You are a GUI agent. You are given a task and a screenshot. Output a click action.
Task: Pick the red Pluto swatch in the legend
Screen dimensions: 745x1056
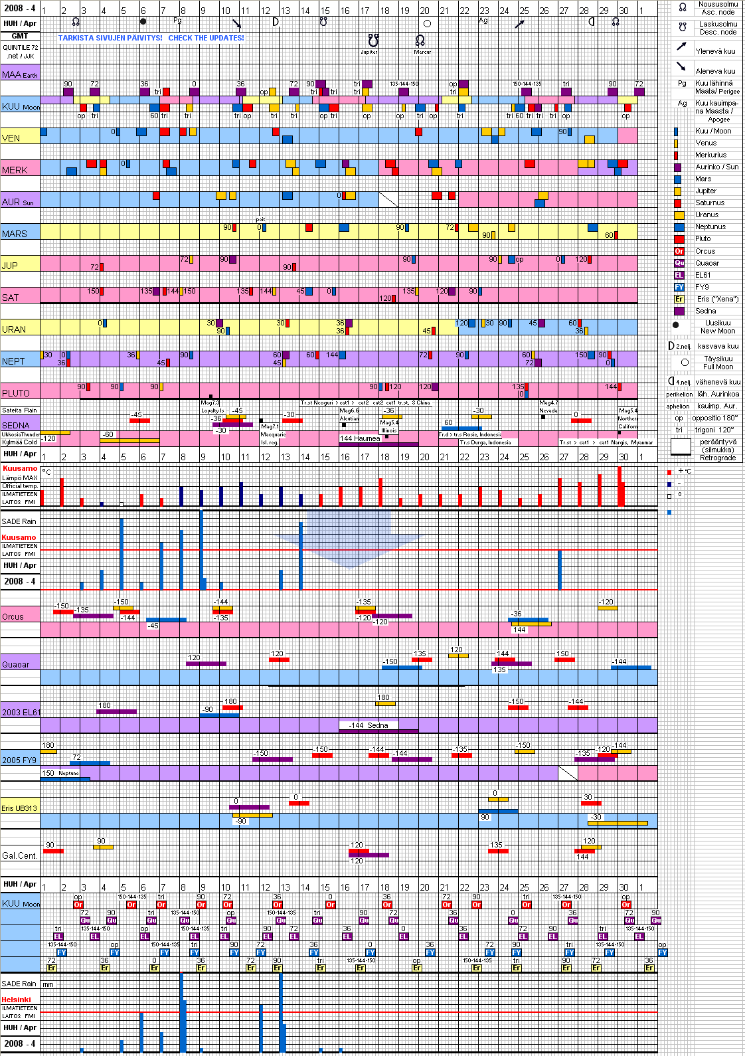(x=679, y=239)
